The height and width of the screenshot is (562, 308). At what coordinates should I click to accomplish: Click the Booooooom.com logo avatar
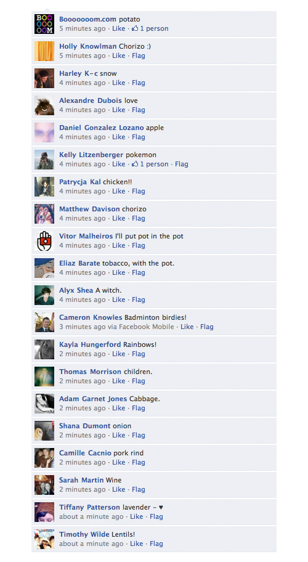pos(44,24)
